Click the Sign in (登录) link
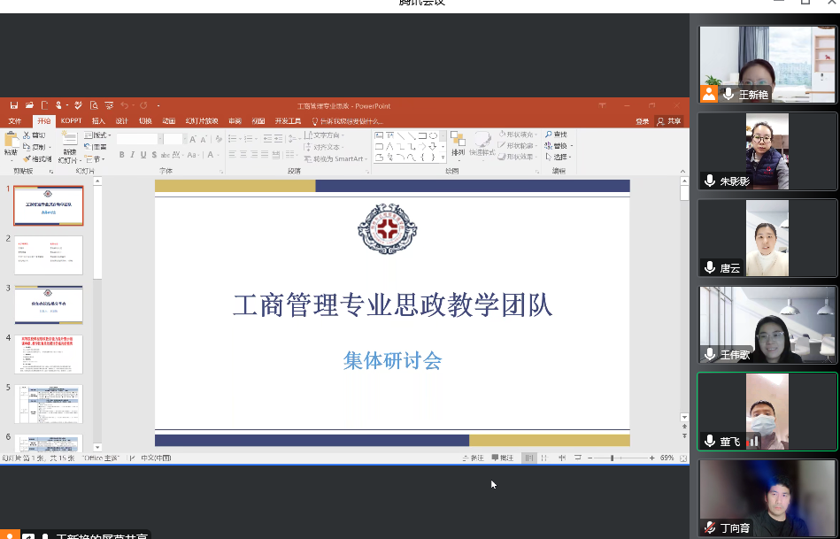The width and height of the screenshot is (840, 539). tap(642, 121)
